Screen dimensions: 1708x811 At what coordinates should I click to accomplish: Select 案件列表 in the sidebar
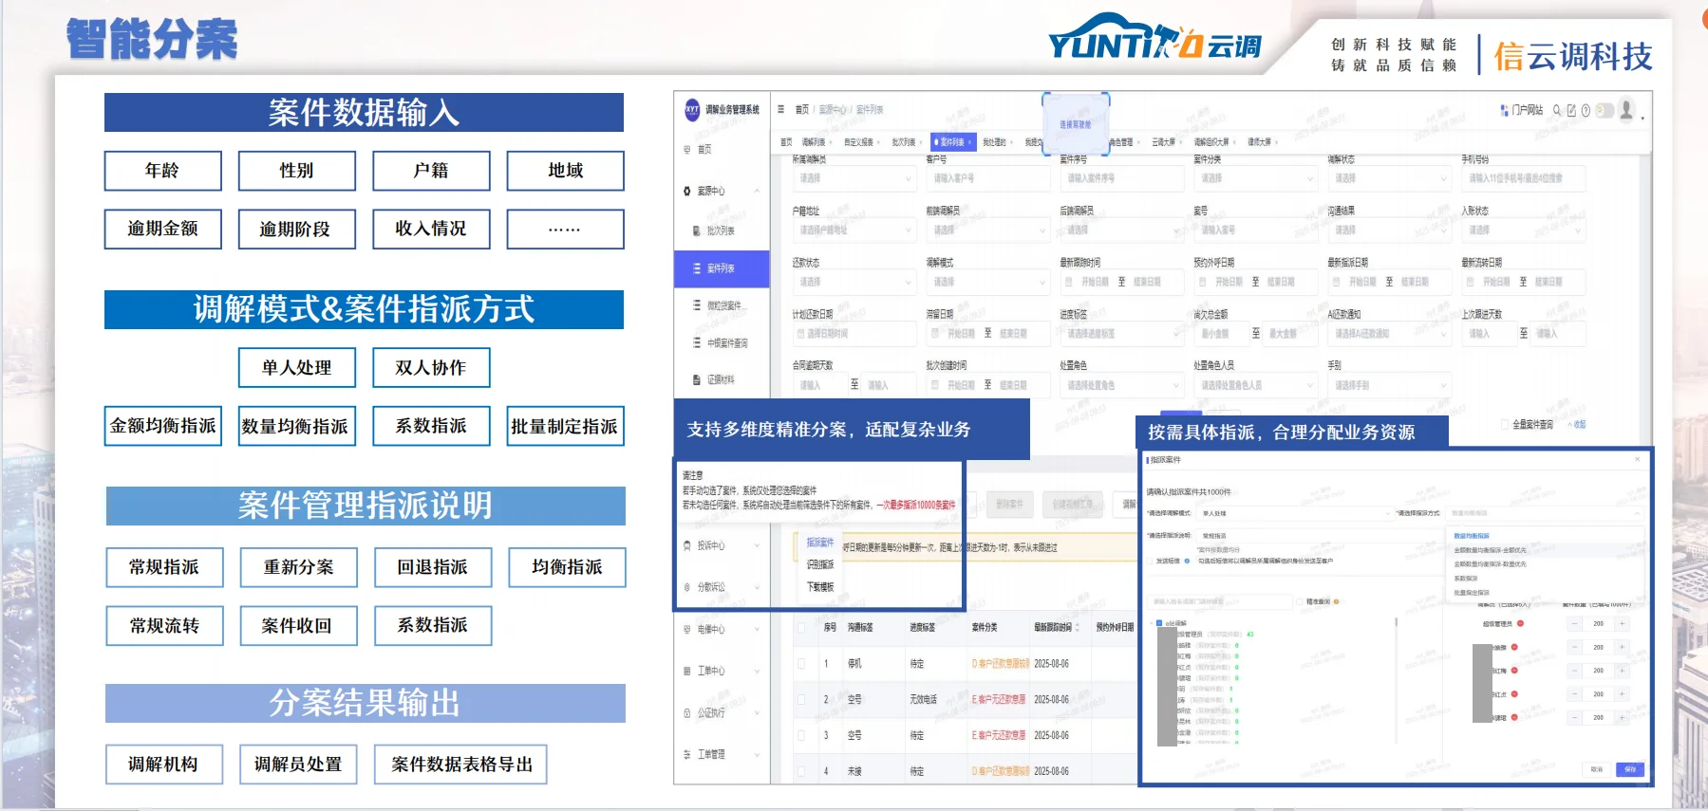(721, 268)
